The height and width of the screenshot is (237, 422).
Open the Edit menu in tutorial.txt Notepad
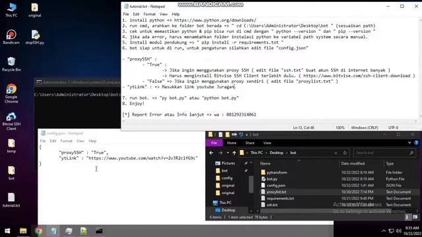click(136, 14)
